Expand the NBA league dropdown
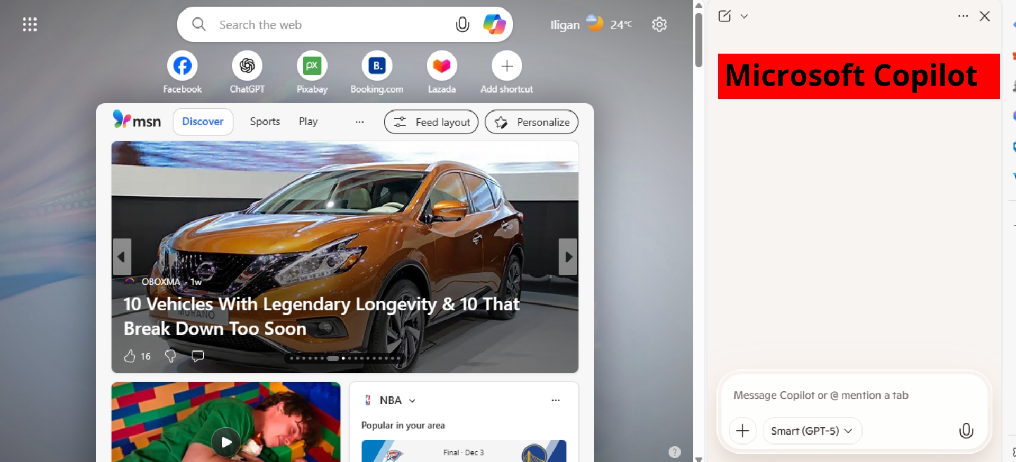Viewport: 1016px width, 462px height. [x=412, y=401]
